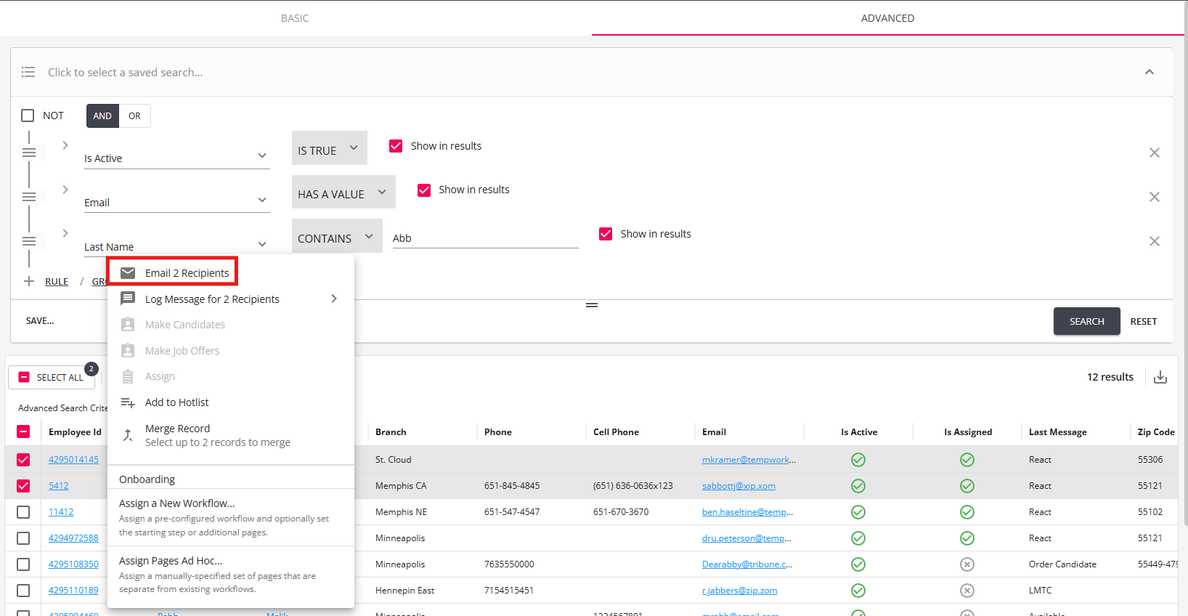Switch to the BASIC tab

point(295,18)
